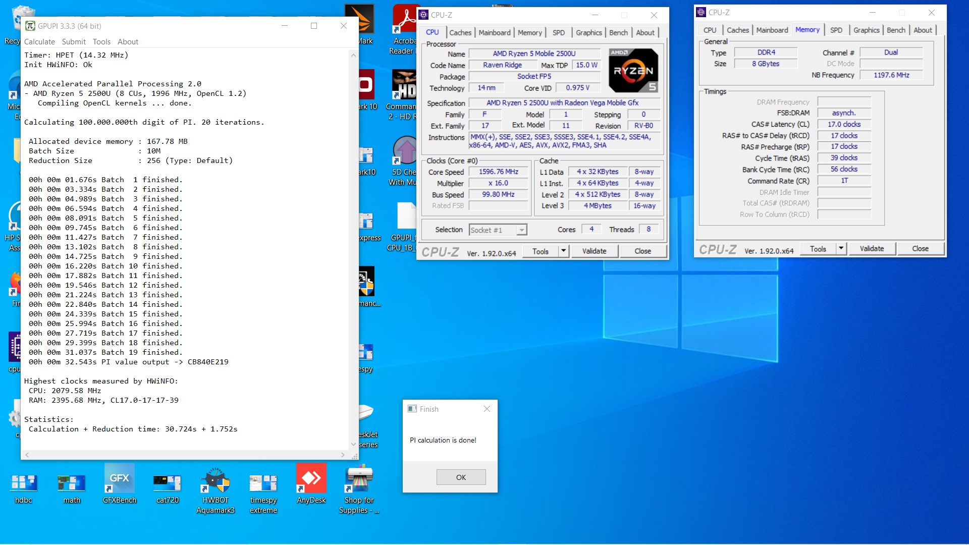Image resolution: width=969 pixels, height=545 pixels.
Task: Click OK in the Finish dialog
Action: click(x=461, y=477)
